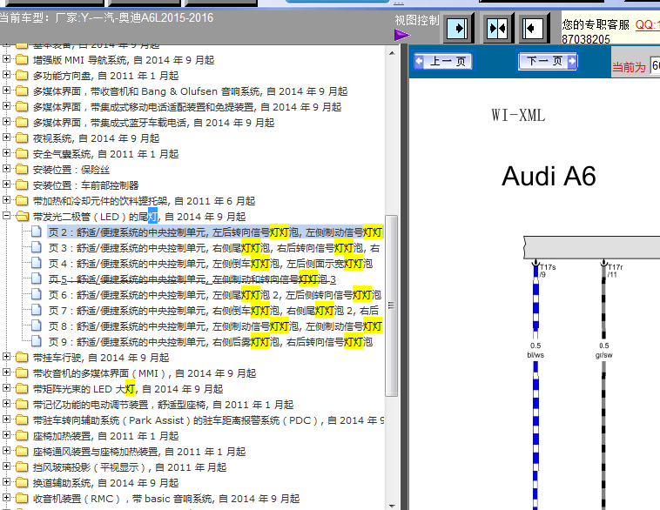Click folder icon of 带加热和冷却元件的饮料罐托架
The height and width of the screenshot is (510, 660).
[x=22, y=200]
